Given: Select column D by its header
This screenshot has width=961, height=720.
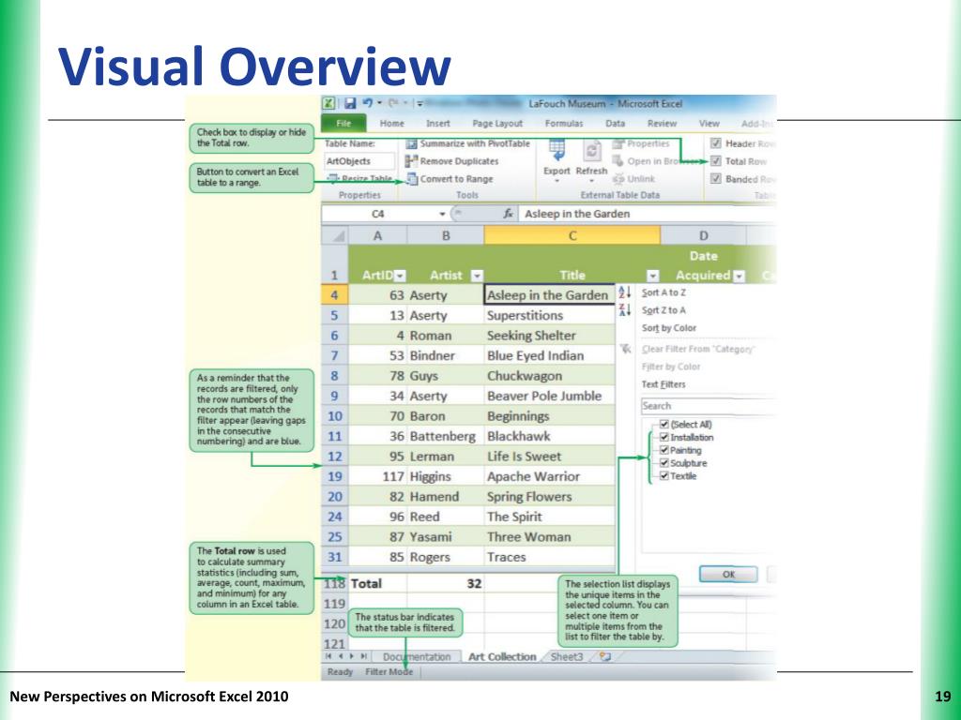Looking at the screenshot, I should pyautogui.click(x=703, y=235).
